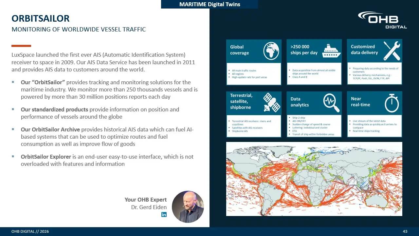
Task: Click the bold "Our OrbitSailor Archive" text
Action: click(50, 130)
